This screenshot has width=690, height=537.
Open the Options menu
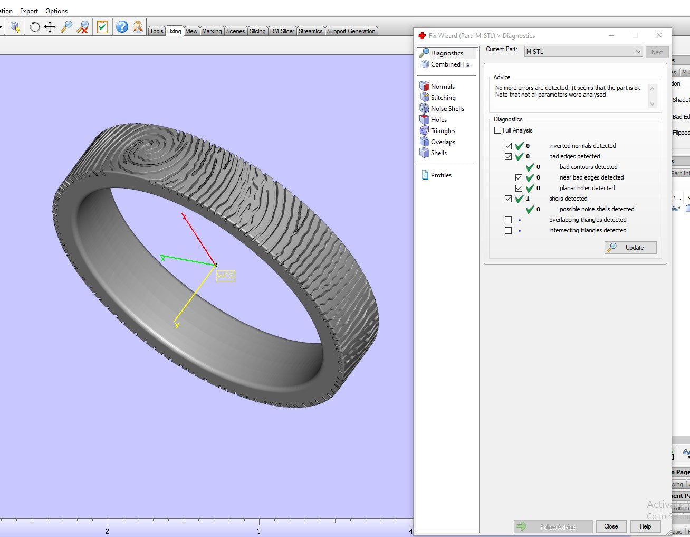(x=56, y=11)
